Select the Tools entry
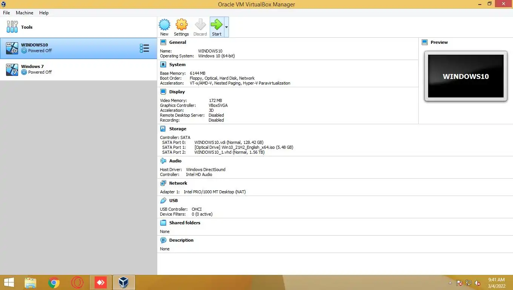The image size is (513, 290). 78,27
